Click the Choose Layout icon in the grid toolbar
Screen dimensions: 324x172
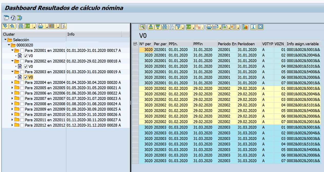coord(234,27)
